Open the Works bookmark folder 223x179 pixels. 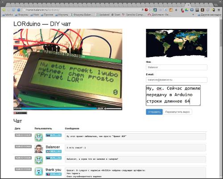click(8, 15)
